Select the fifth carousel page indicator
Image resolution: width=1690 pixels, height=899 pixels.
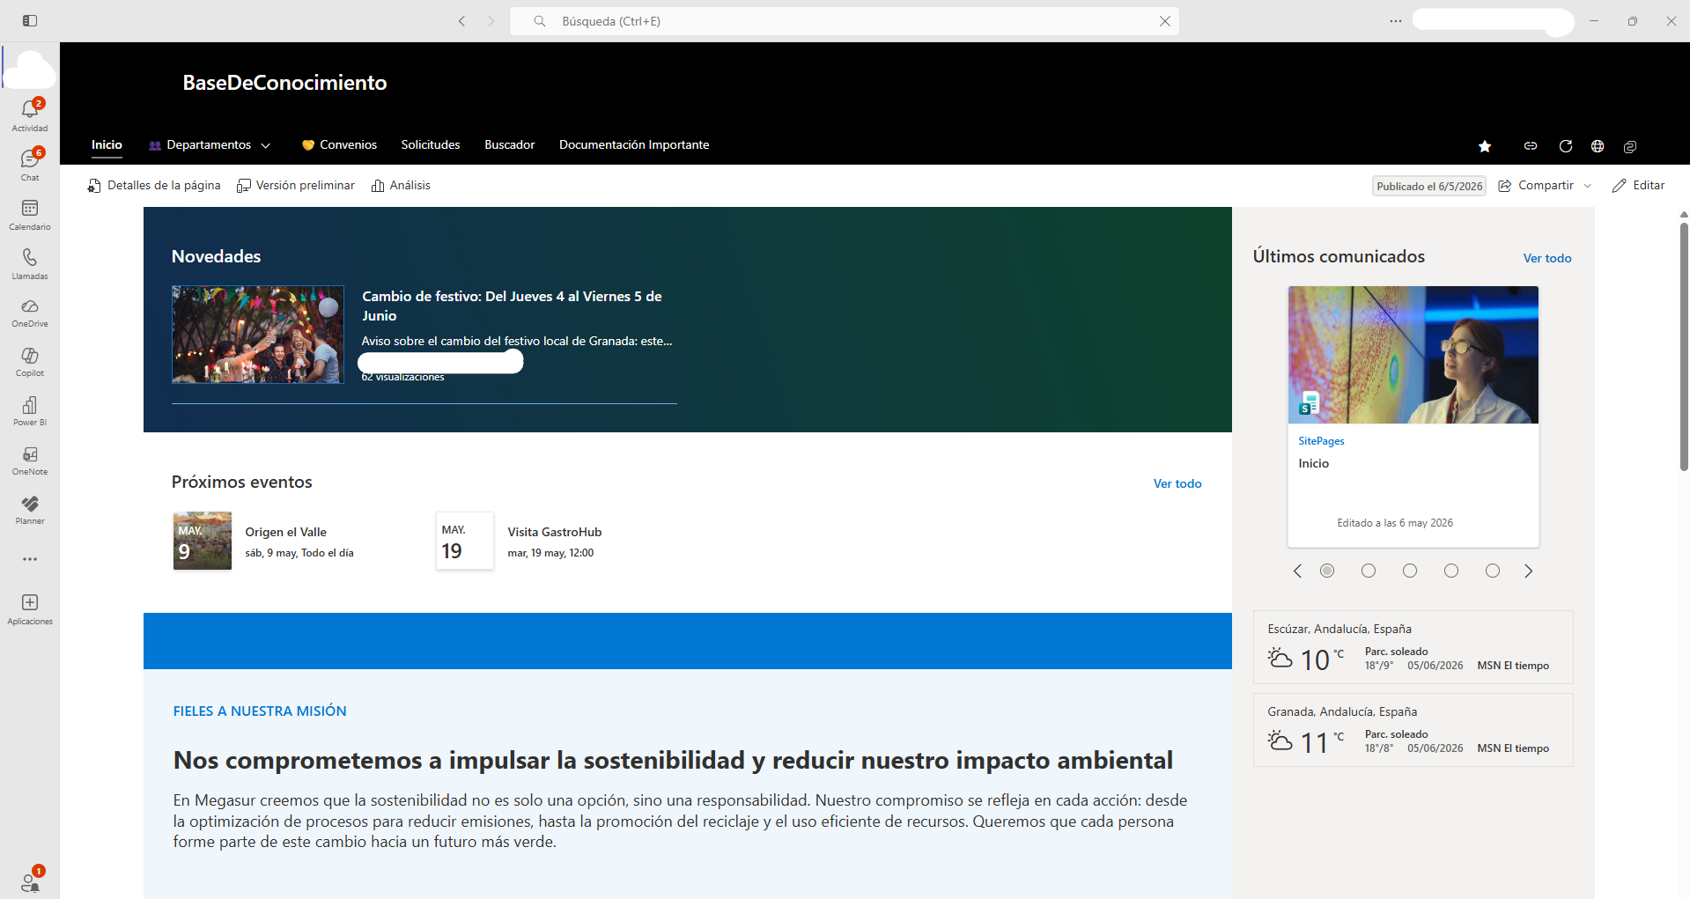click(1493, 571)
